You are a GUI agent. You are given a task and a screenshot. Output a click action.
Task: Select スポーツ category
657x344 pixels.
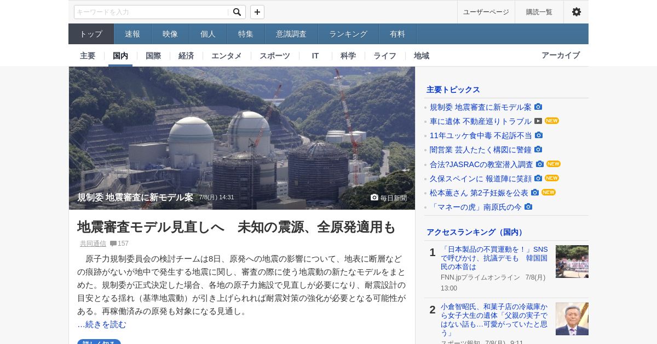pos(275,56)
